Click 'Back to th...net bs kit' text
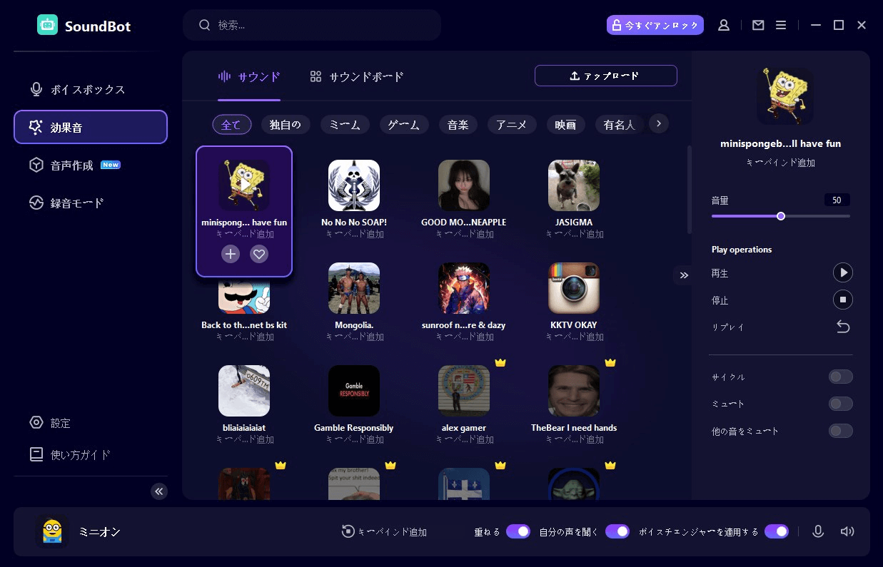 (244, 325)
